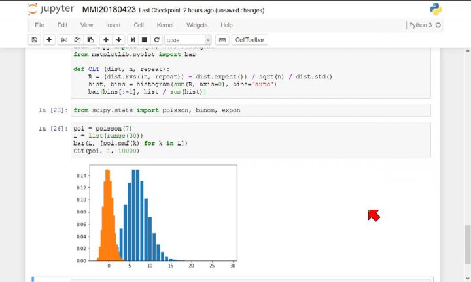This screenshot has height=282, width=471.
Task: Click the CLT(poi, 1, 10000) line
Action: (x=107, y=151)
